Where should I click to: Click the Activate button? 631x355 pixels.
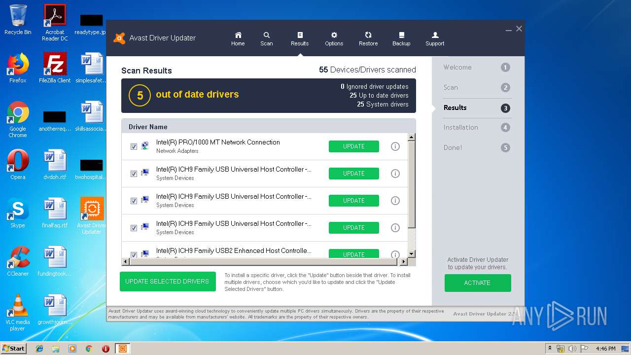(478, 283)
